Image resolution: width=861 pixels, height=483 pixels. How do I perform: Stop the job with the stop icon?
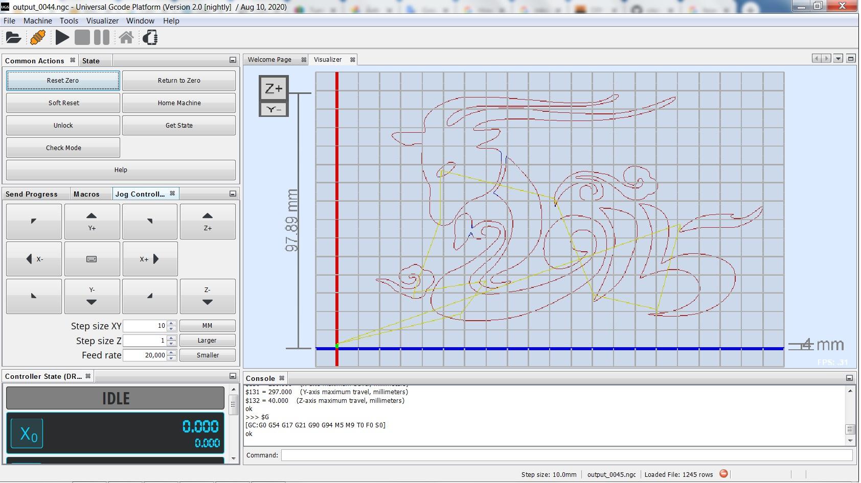(82, 38)
